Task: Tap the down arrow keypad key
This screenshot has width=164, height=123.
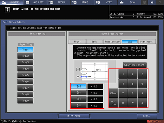Action: [133, 103]
